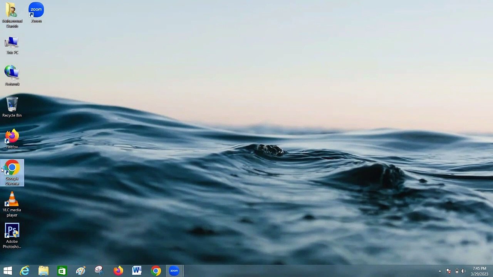Open the Windows Store taskbar icon
This screenshot has height=277, width=493.
pyautogui.click(x=62, y=271)
